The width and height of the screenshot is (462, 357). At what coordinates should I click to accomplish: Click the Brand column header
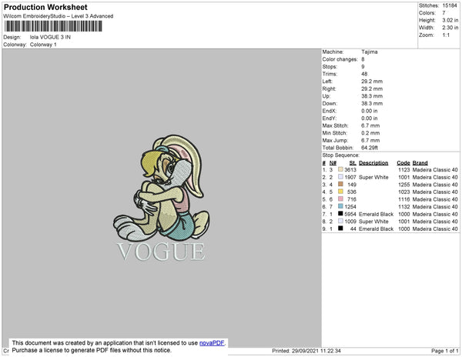click(x=420, y=163)
